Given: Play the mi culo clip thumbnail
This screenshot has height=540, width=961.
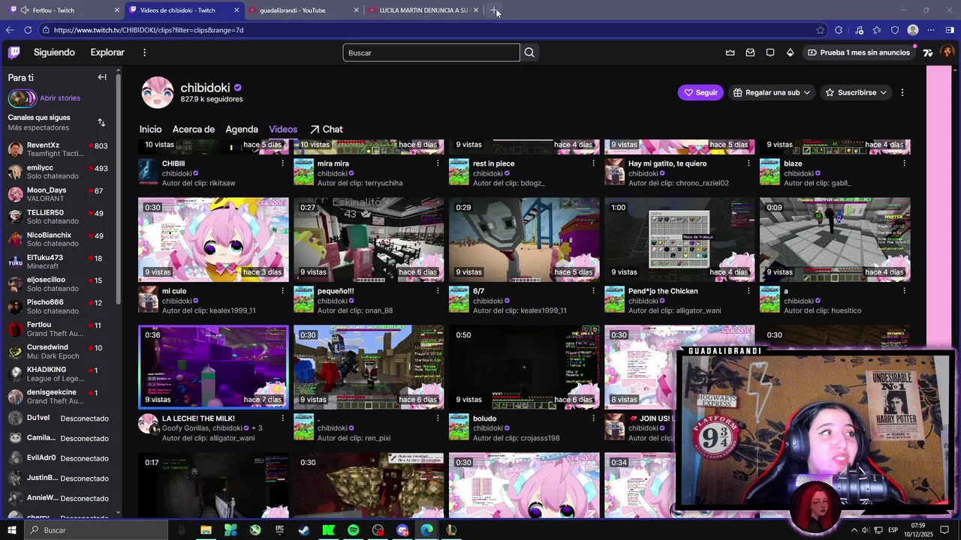Looking at the screenshot, I should (x=213, y=240).
